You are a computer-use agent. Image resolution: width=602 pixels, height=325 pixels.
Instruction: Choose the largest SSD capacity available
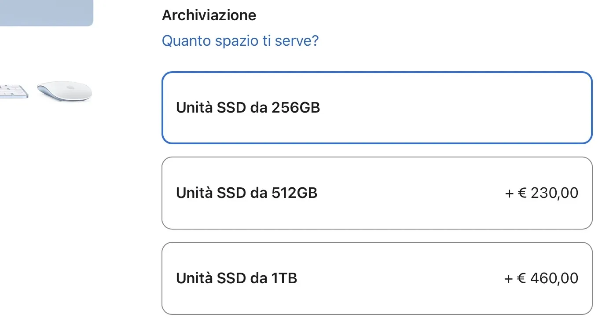tap(376, 278)
